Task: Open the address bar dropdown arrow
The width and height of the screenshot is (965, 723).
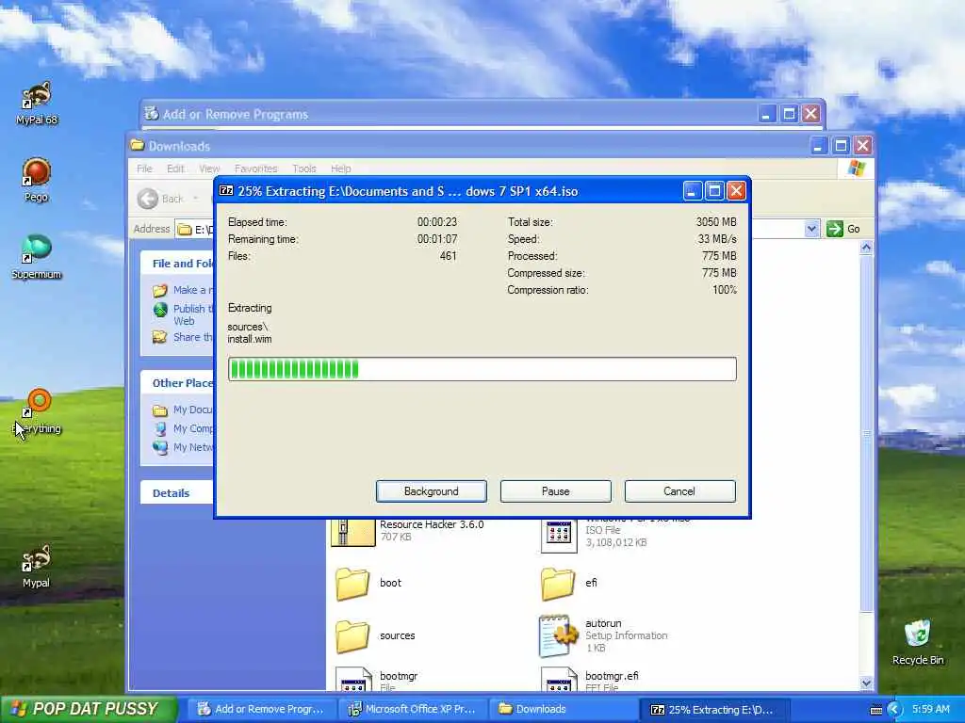Action: [x=811, y=229]
